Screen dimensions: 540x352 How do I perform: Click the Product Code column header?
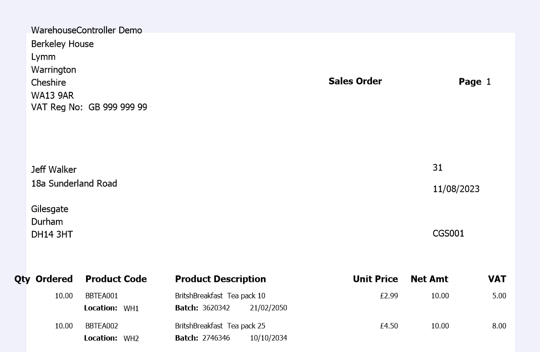click(116, 279)
